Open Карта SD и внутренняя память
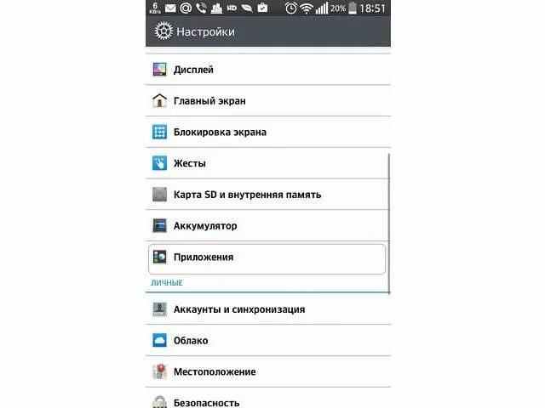This screenshot has width=545, height=408. tap(268, 195)
